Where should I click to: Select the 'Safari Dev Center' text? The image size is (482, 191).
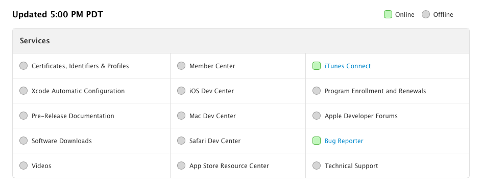click(215, 141)
